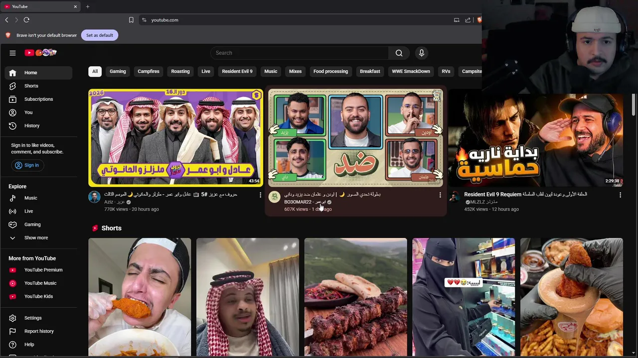Click Set as default browser button
This screenshot has height=358, width=638.
(x=100, y=35)
